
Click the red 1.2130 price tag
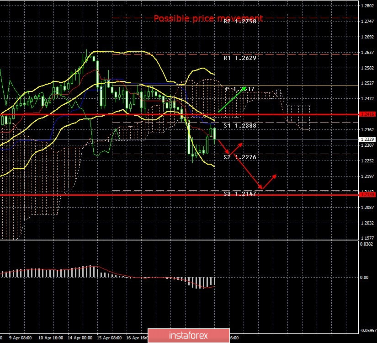(367, 194)
